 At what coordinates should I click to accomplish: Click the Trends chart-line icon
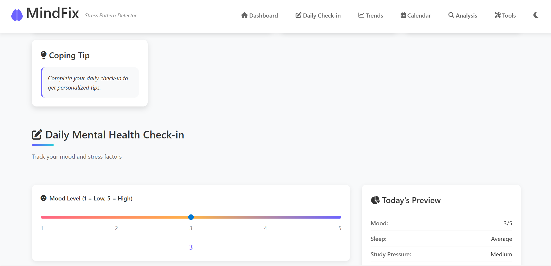(361, 15)
